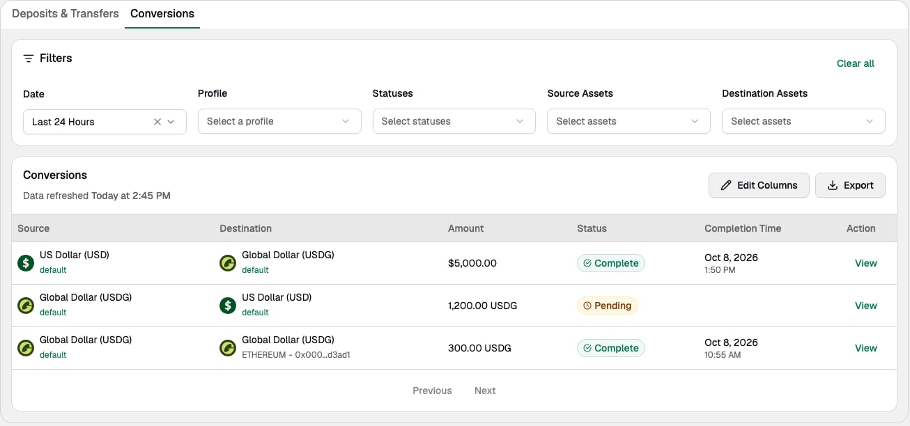Click the Amount column header

[465, 228]
